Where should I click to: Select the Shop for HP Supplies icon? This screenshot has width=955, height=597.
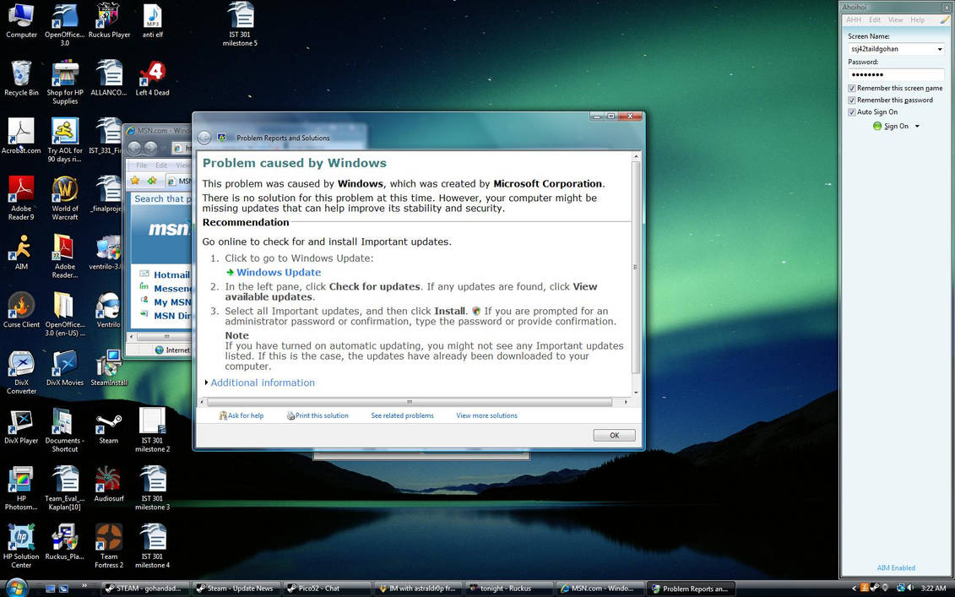click(x=65, y=82)
